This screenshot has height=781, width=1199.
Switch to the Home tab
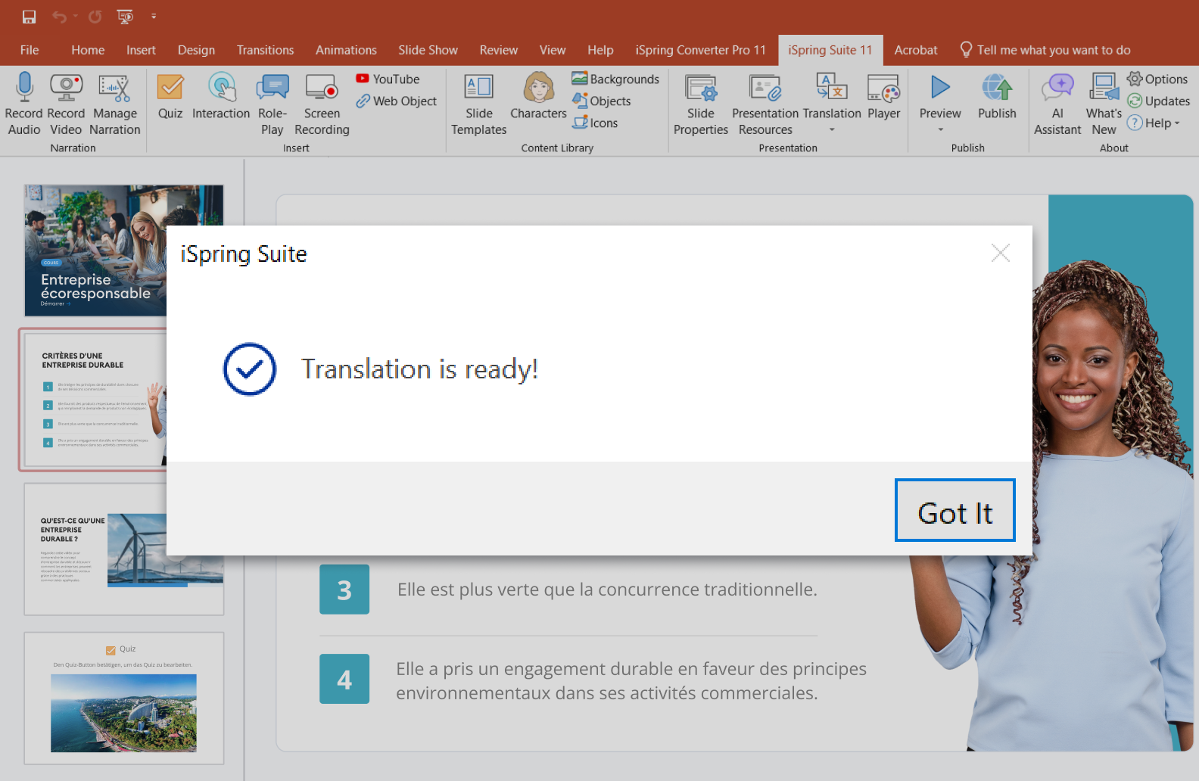(x=88, y=50)
